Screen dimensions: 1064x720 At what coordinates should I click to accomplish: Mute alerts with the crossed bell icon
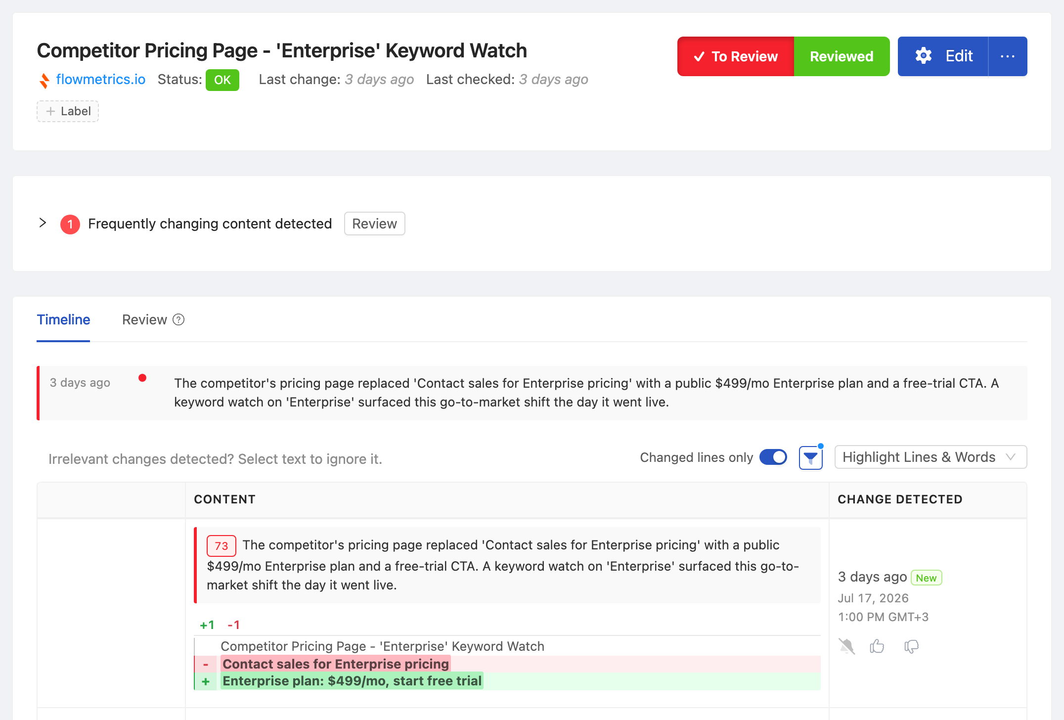pos(846,646)
